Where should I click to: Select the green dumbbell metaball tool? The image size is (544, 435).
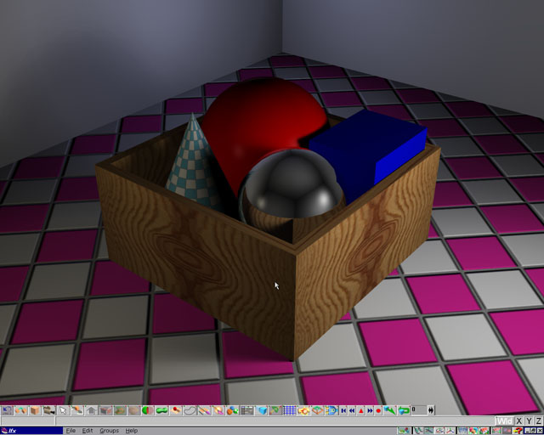tap(162, 410)
